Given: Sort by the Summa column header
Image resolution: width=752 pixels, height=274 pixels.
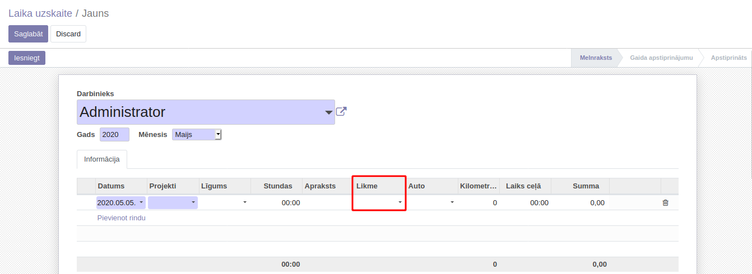Looking at the screenshot, I should [585, 186].
